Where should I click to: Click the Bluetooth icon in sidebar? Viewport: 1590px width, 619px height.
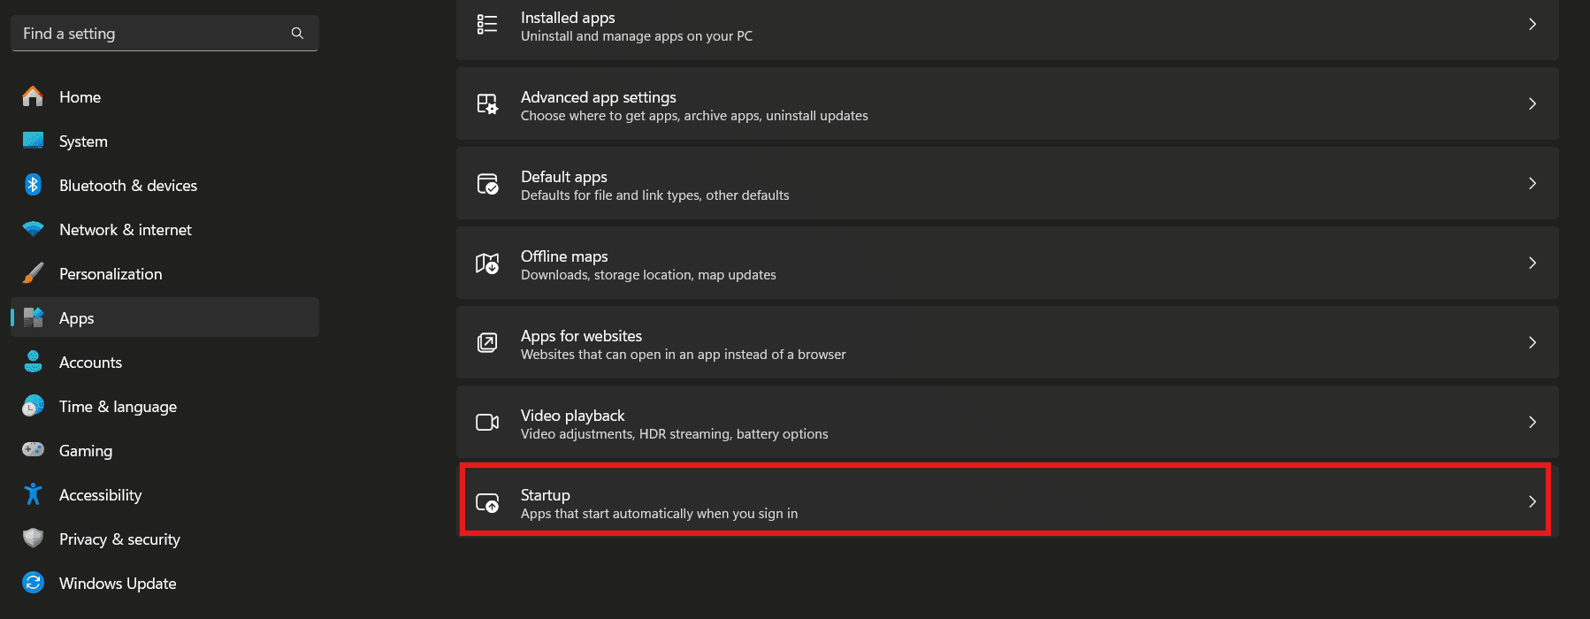tap(33, 185)
